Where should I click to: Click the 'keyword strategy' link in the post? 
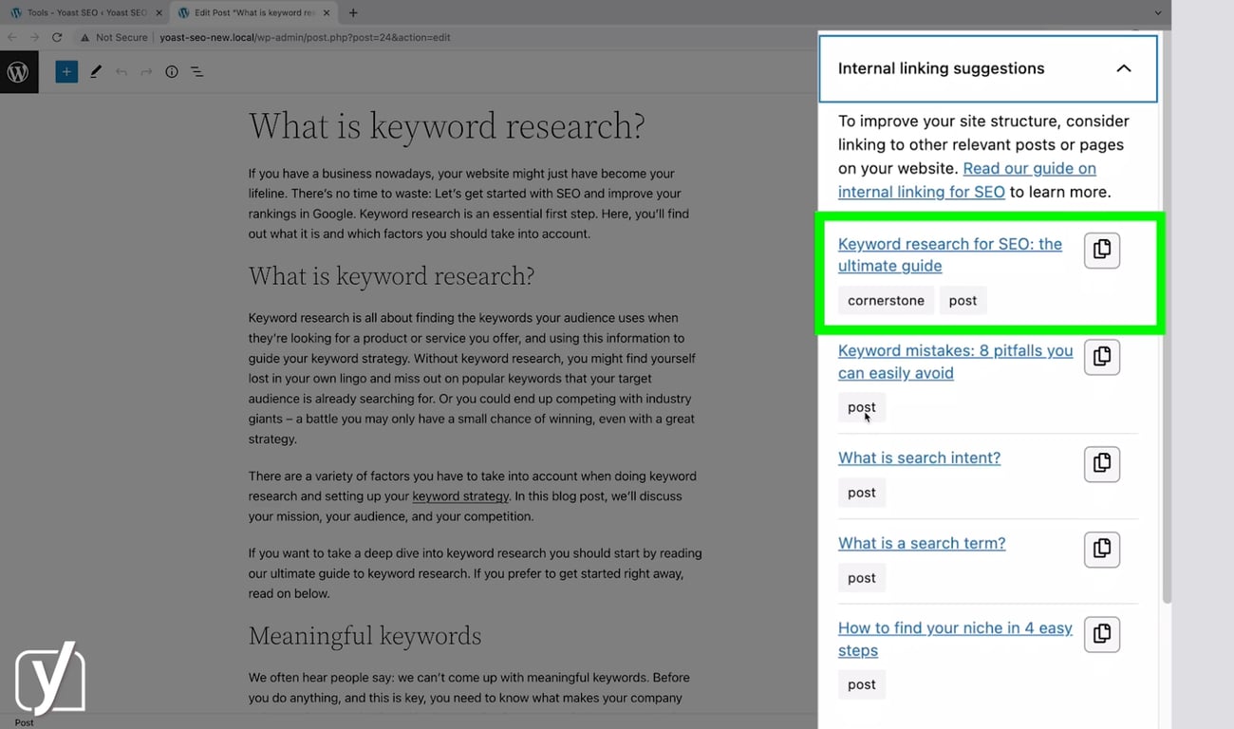460,496
